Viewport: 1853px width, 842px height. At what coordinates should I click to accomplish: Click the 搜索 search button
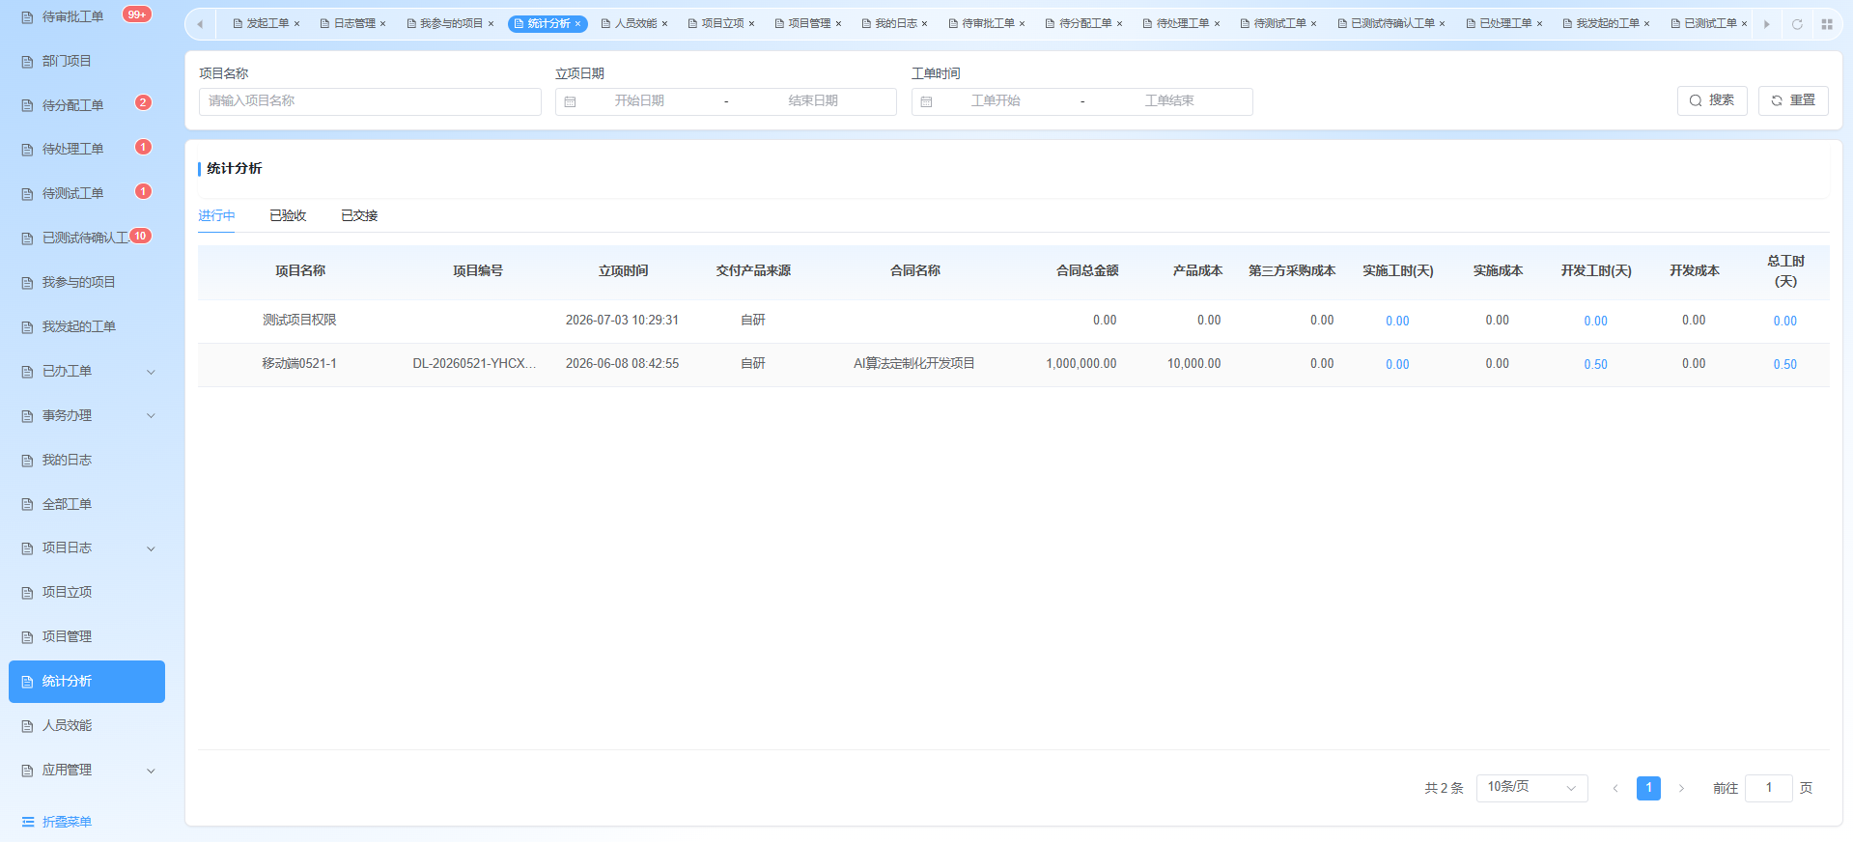[x=1712, y=100]
